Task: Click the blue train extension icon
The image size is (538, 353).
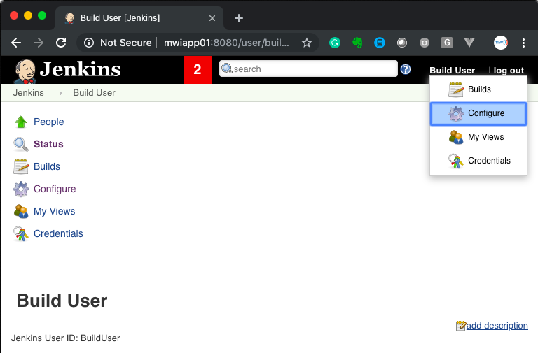Action: (380, 43)
